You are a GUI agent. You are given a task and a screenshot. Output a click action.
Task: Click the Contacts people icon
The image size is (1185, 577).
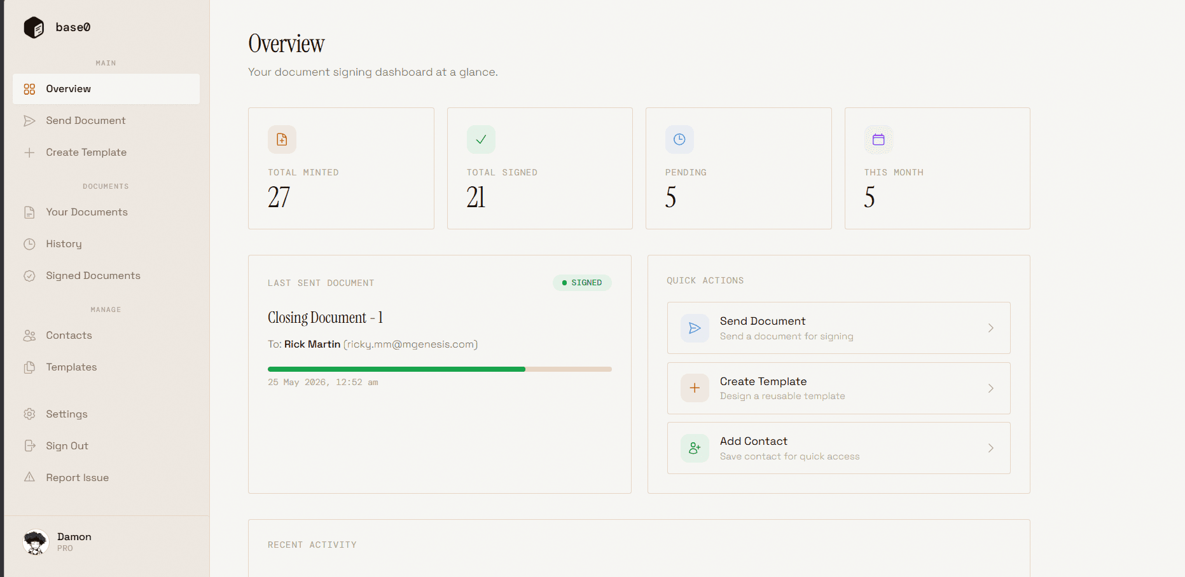[29, 336]
